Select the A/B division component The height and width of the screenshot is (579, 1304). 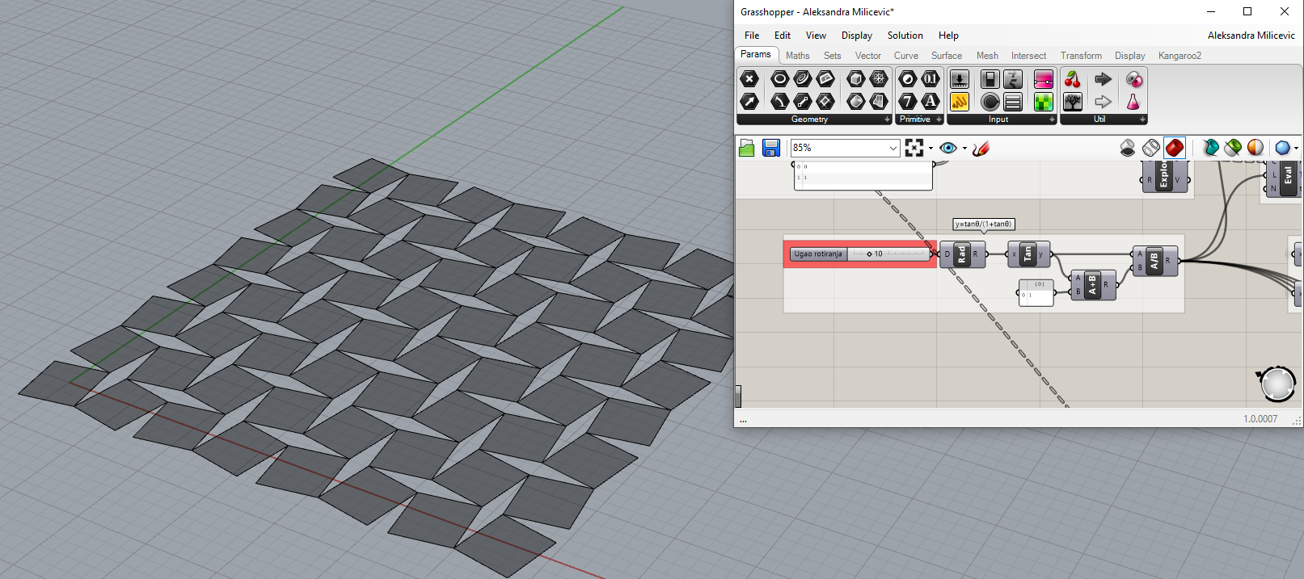click(1154, 260)
